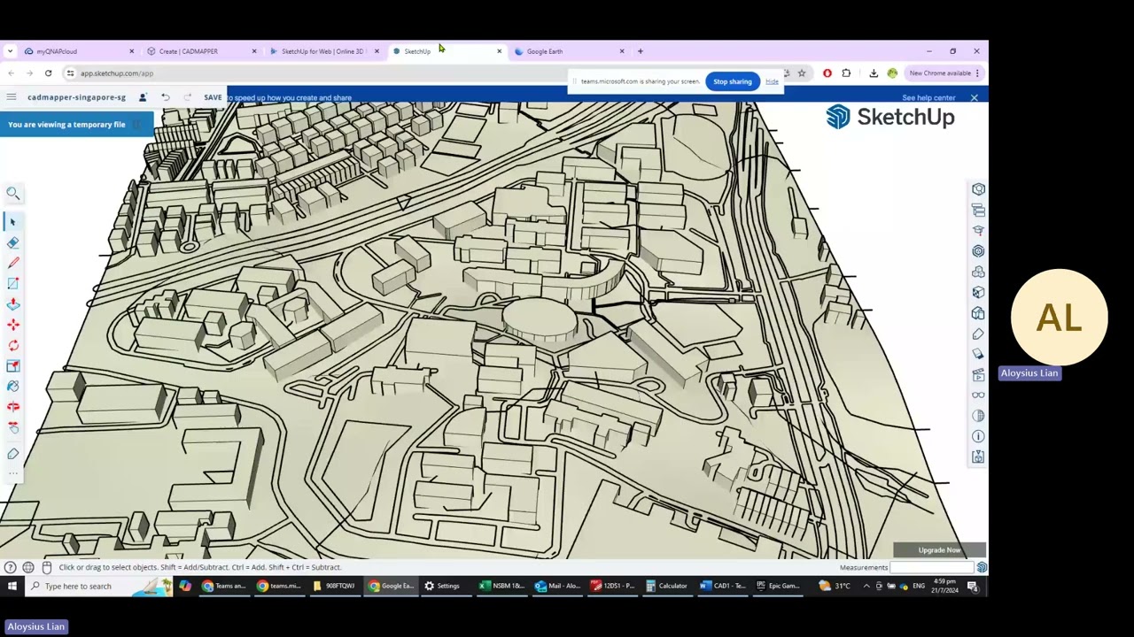
Task: Open Chrome tab search dropdown
Action: point(10,51)
